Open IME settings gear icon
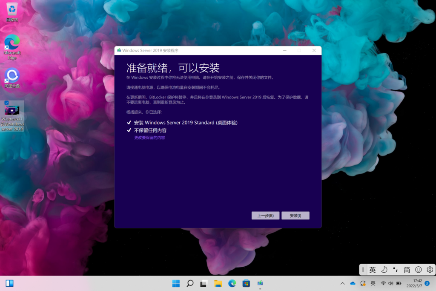436x291 pixels. point(430,270)
